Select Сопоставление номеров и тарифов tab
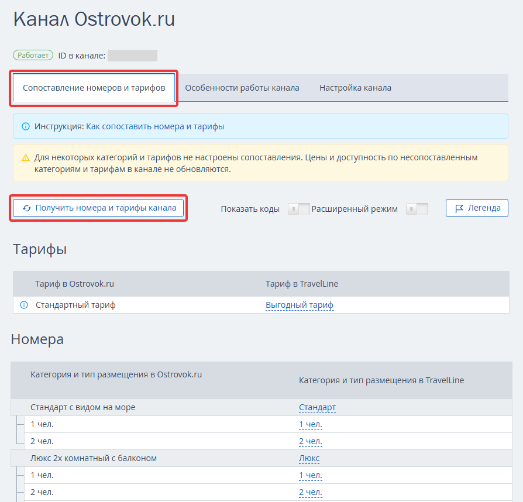The height and width of the screenshot is (502, 523). pyautogui.click(x=94, y=88)
